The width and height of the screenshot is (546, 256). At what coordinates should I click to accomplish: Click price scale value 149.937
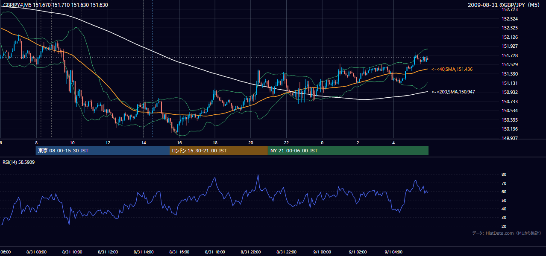(510, 138)
